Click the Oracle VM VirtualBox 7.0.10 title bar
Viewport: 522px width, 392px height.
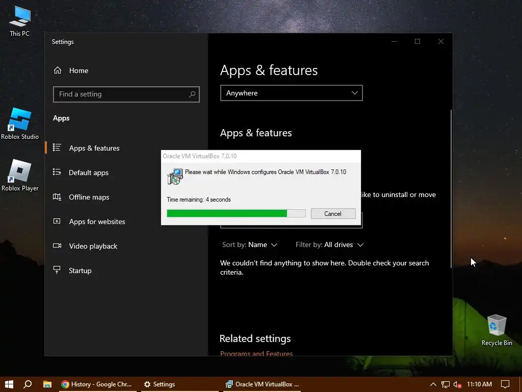(260, 156)
